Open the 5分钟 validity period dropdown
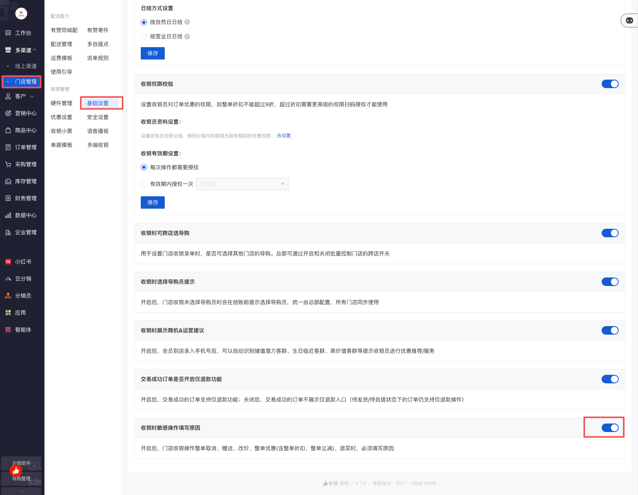638x495 pixels. point(242,184)
